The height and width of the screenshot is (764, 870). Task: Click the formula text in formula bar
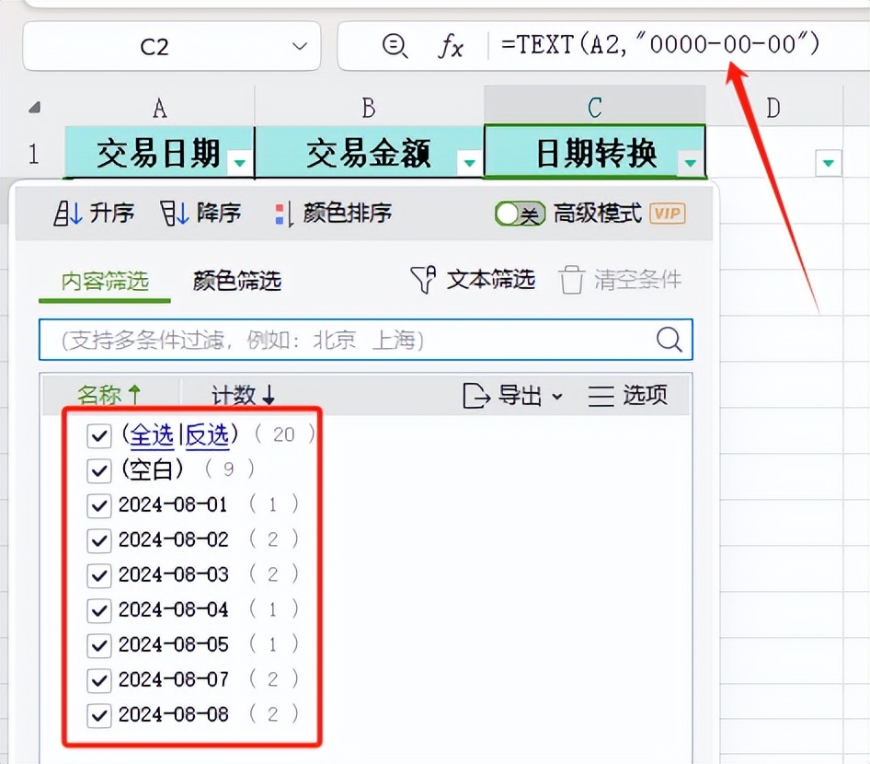click(x=659, y=44)
